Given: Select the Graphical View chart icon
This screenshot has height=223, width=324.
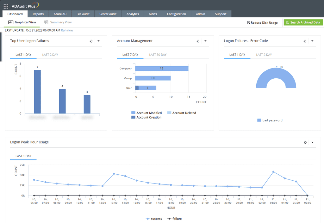Looking at the screenshot, I should tap(10, 22).
